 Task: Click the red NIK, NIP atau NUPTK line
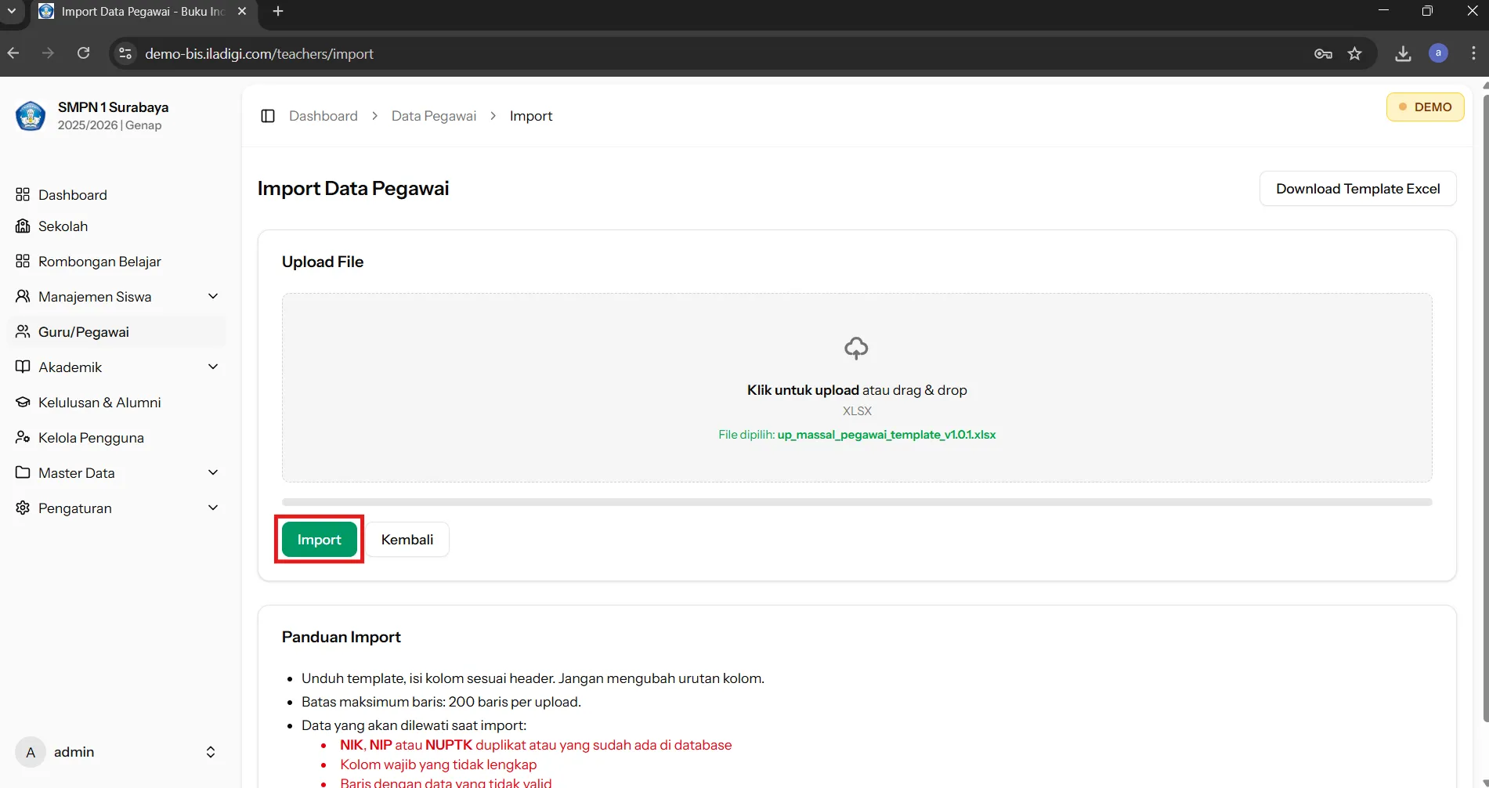(x=536, y=745)
